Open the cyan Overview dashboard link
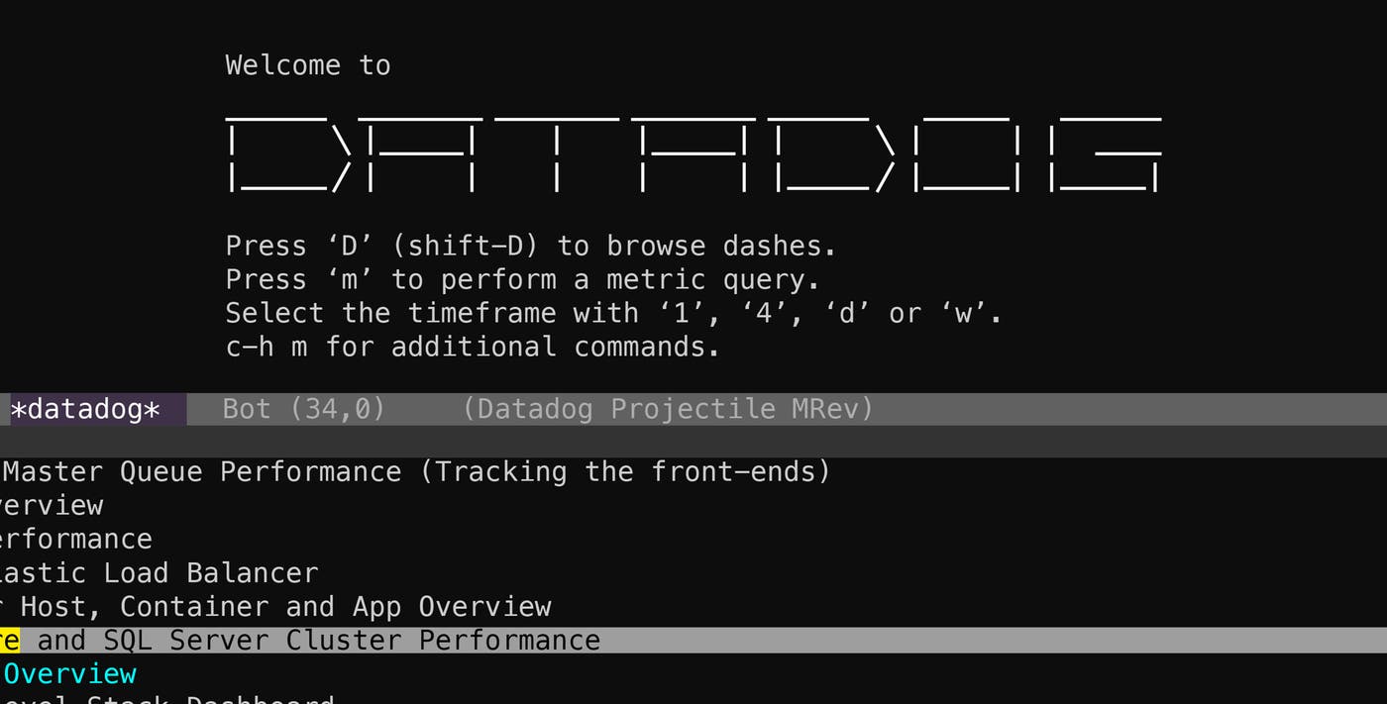The image size is (1387, 704). coord(69,674)
